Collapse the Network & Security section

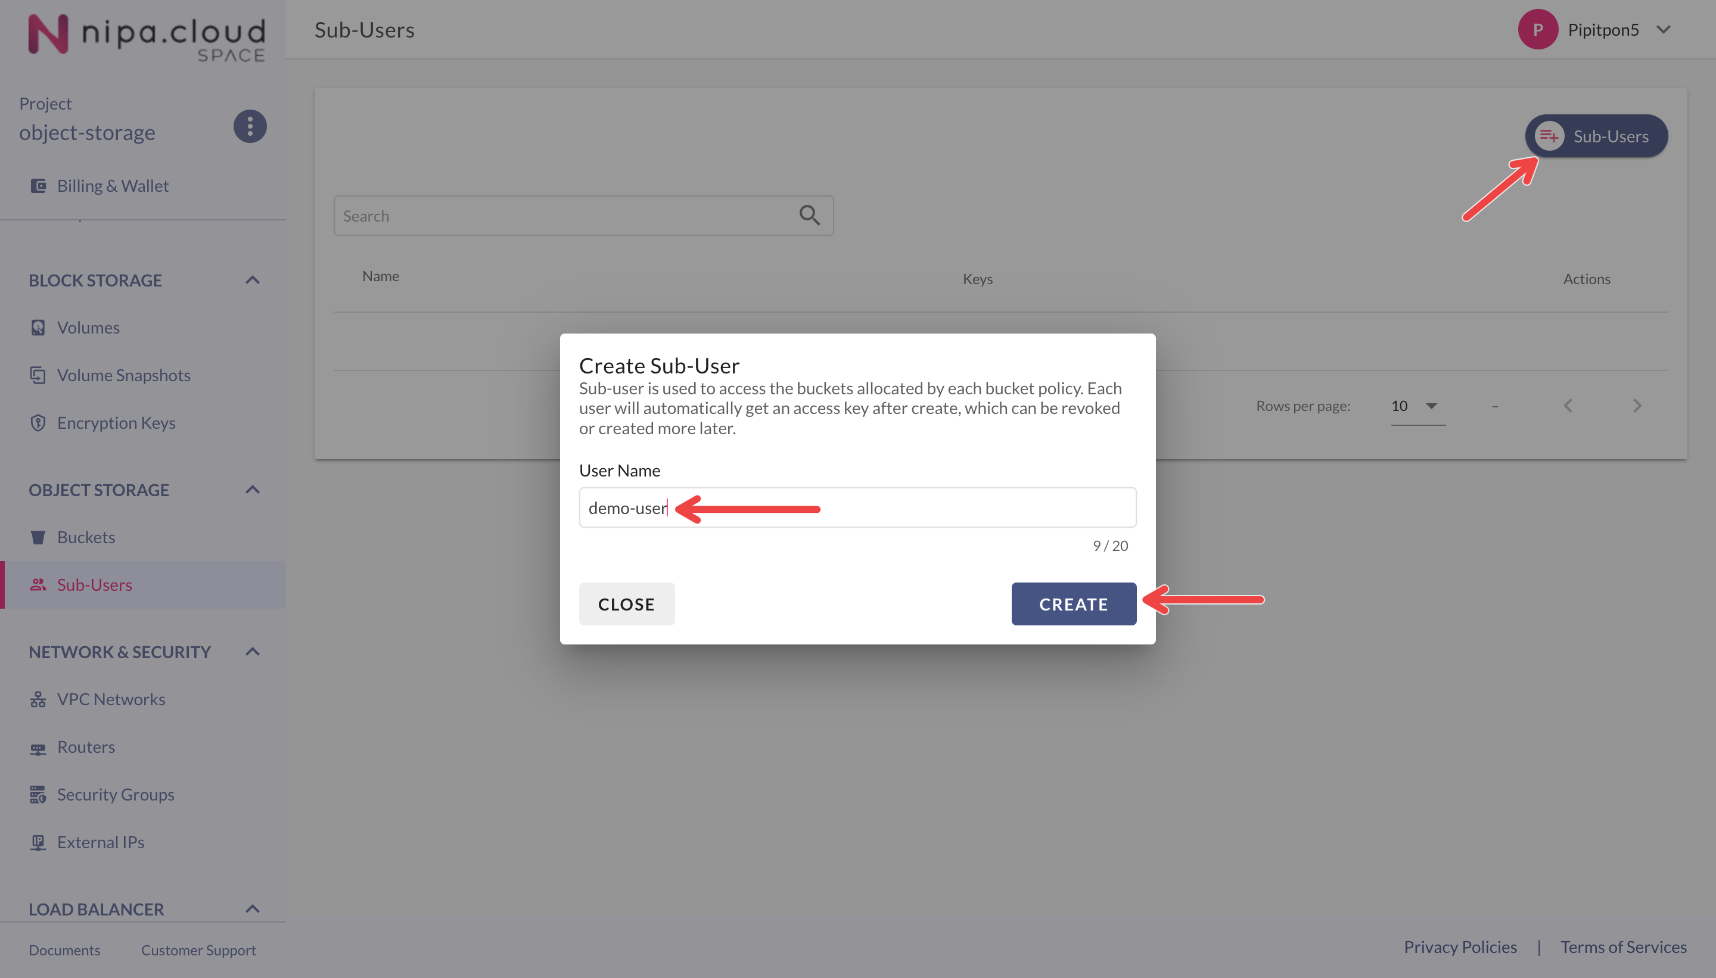click(253, 652)
